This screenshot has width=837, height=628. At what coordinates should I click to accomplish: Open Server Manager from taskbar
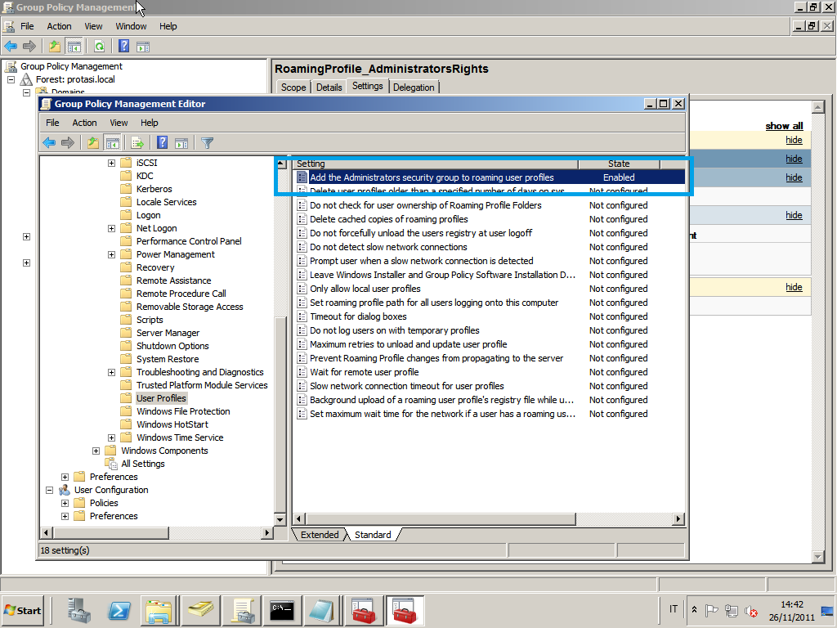click(79, 610)
